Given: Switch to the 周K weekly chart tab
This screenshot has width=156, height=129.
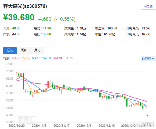Looking at the screenshot, I should (x=23, y=50).
